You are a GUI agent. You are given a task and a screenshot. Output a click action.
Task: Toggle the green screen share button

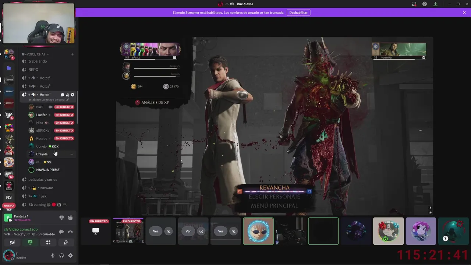pos(30,242)
